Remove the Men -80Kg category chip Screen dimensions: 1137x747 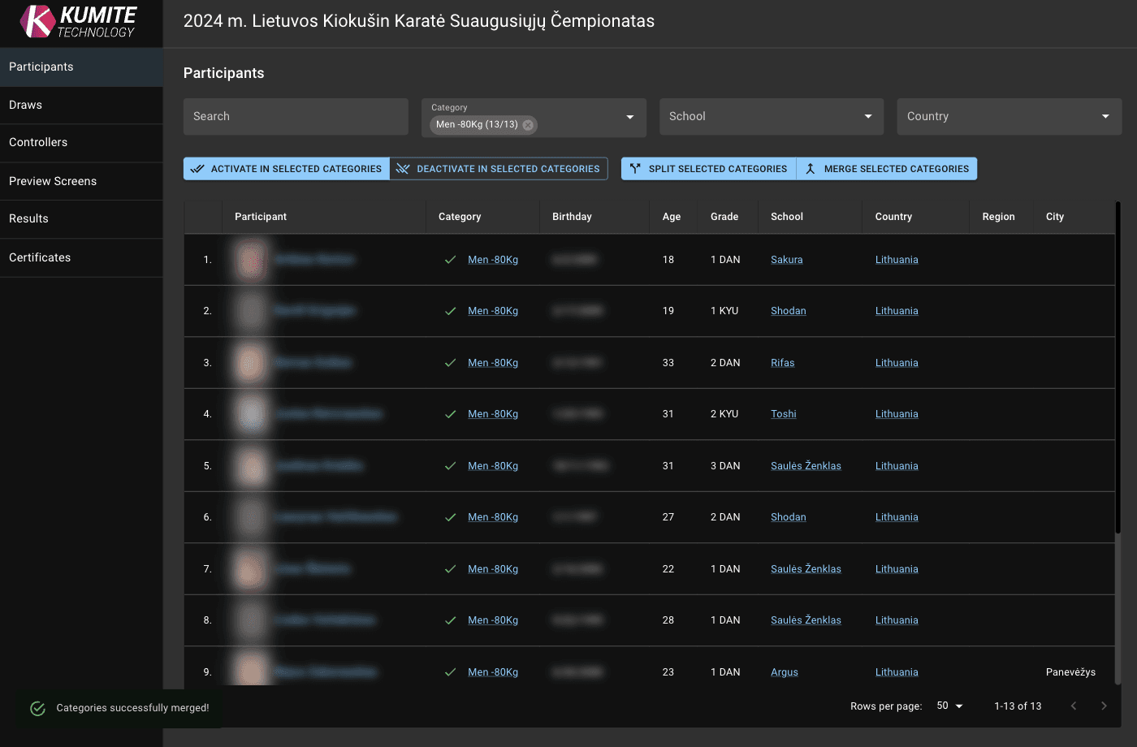point(528,125)
